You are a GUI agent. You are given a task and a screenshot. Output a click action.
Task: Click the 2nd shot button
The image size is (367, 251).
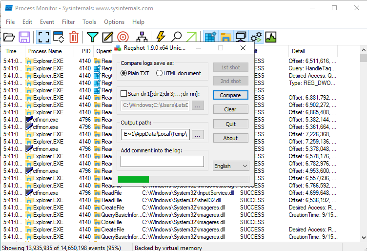(x=230, y=81)
